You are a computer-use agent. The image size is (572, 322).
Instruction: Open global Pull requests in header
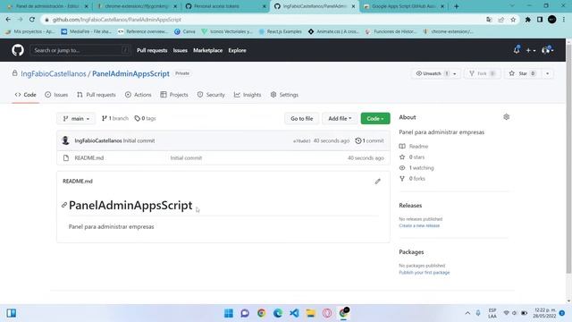[x=152, y=50]
